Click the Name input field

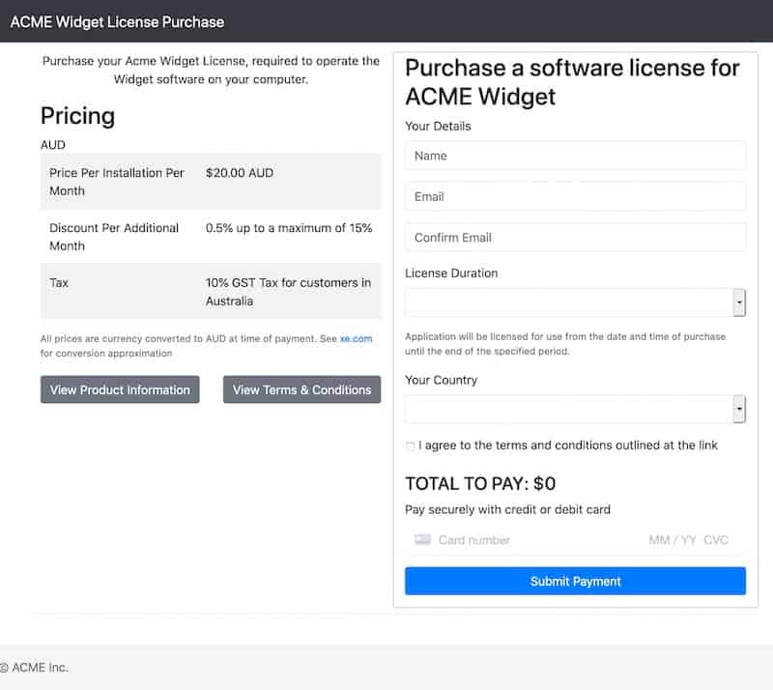pyautogui.click(x=575, y=156)
